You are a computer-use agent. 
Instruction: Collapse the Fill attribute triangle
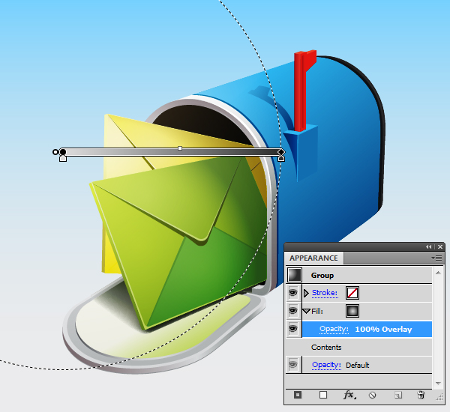point(306,311)
